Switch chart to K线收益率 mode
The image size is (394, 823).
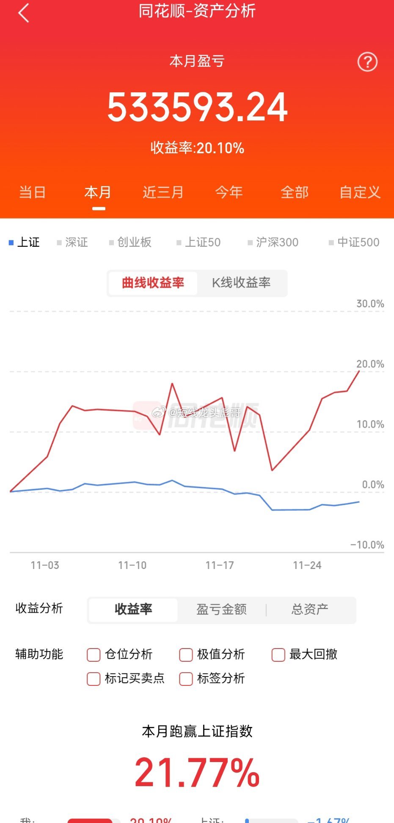[x=242, y=283]
